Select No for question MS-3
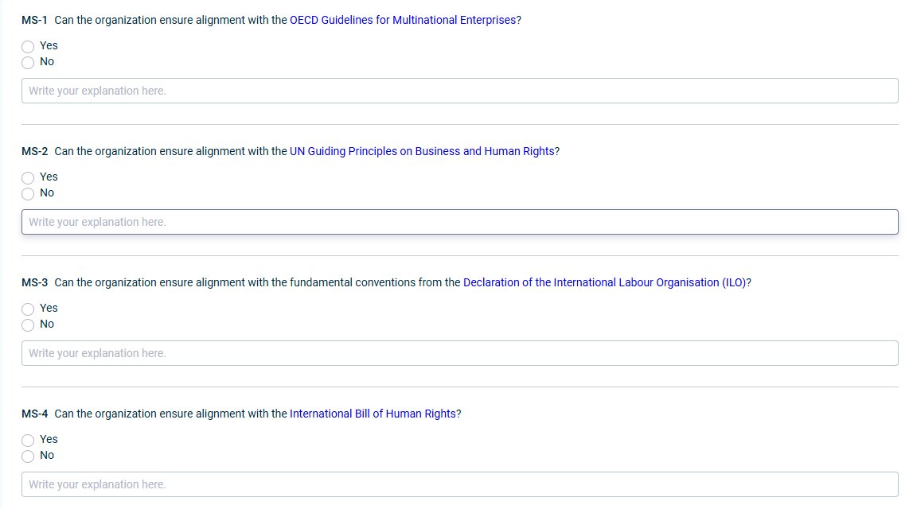The image size is (913, 509). click(28, 325)
